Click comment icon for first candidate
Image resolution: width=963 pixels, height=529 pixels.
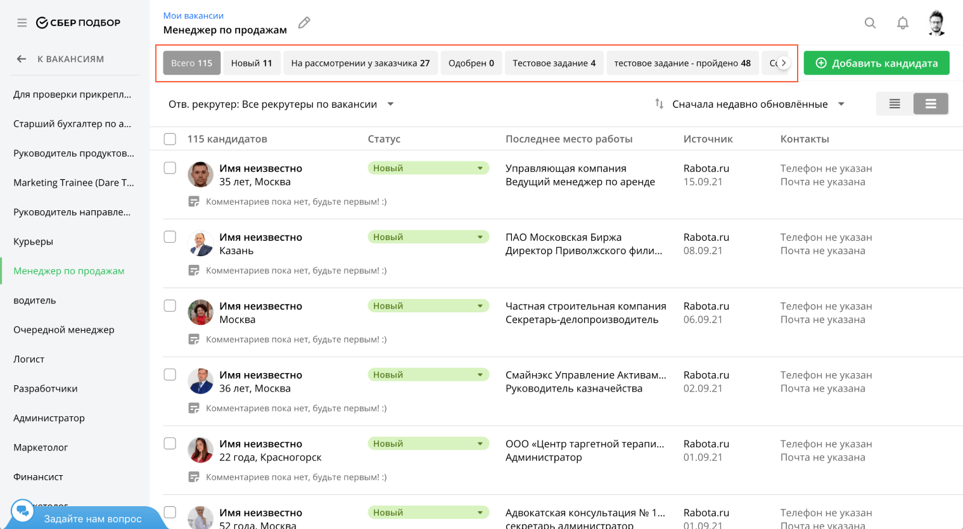coord(194,201)
